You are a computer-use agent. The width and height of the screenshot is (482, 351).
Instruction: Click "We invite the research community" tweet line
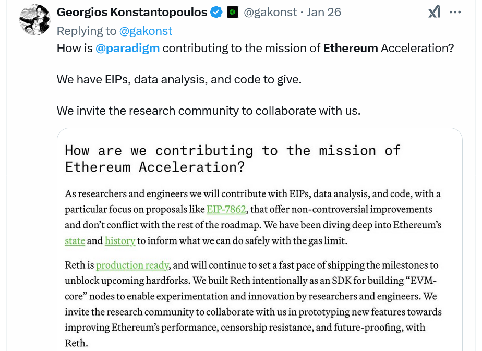(x=208, y=111)
